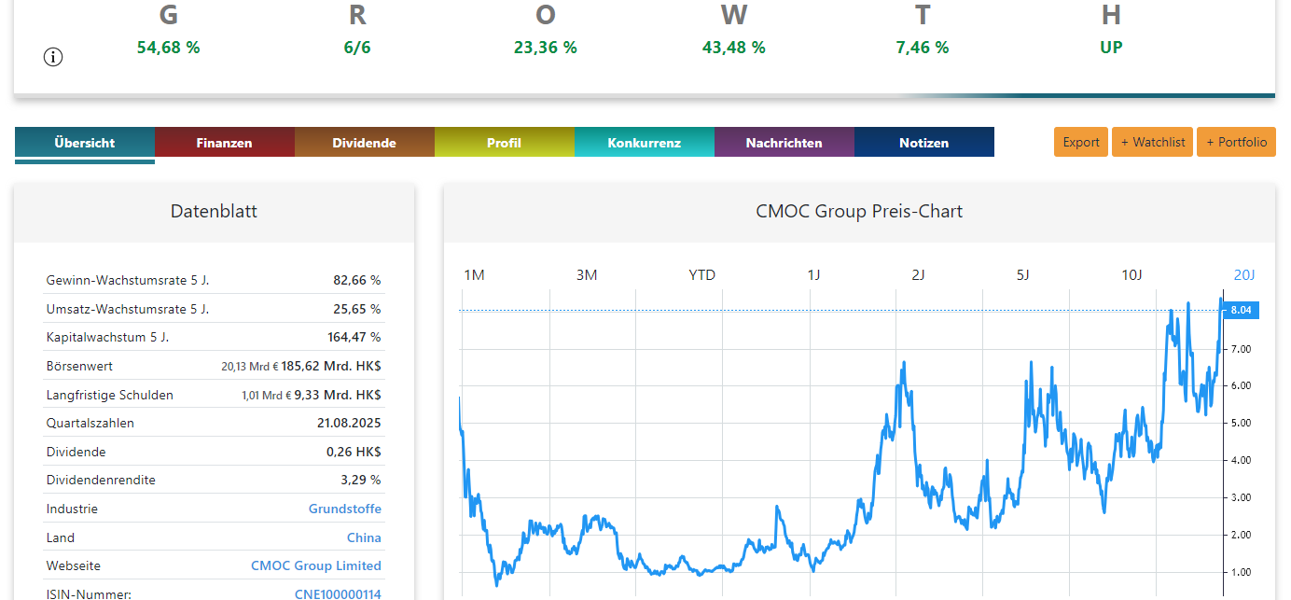Select YTD chart range
This screenshot has width=1291, height=600.
click(x=701, y=274)
